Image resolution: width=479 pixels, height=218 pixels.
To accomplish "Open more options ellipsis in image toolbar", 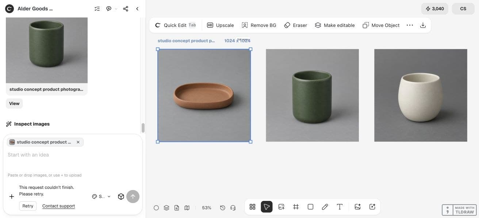I will 410,25.
